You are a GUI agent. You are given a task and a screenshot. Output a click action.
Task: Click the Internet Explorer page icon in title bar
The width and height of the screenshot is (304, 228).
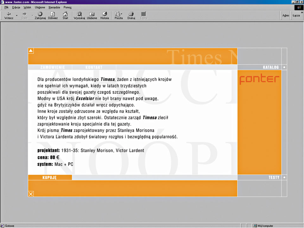(2, 2)
